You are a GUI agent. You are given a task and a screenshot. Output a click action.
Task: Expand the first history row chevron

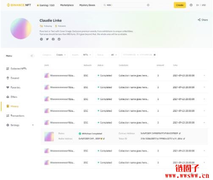(204, 75)
